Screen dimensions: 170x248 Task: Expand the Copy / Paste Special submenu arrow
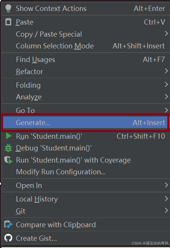click(x=166, y=33)
